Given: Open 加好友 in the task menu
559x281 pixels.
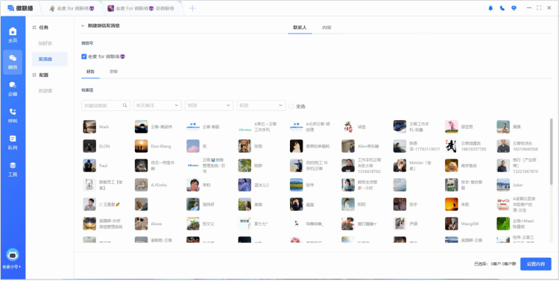Looking at the screenshot, I should [45, 43].
